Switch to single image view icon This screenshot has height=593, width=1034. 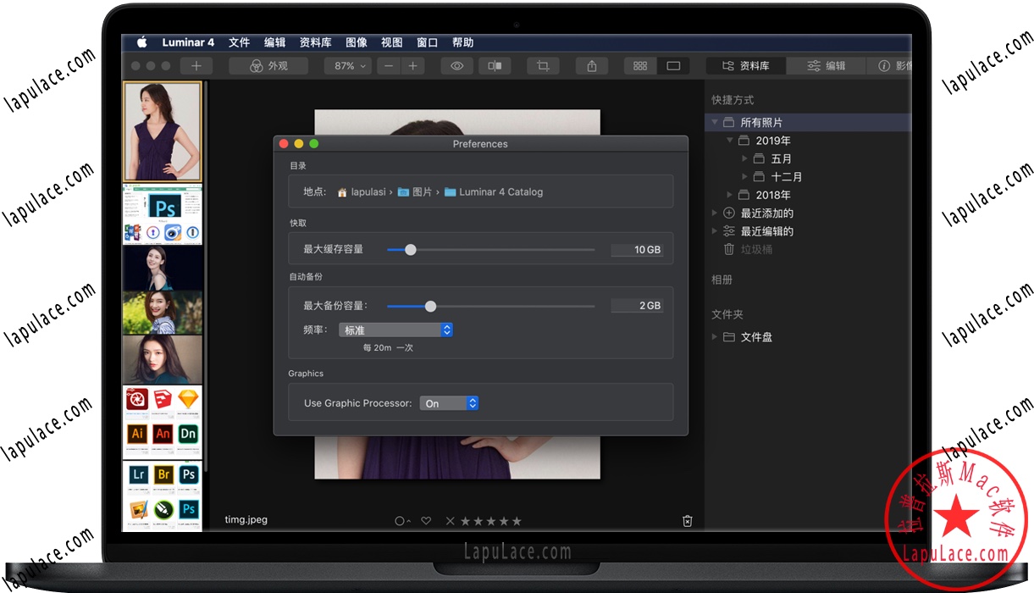click(673, 64)
